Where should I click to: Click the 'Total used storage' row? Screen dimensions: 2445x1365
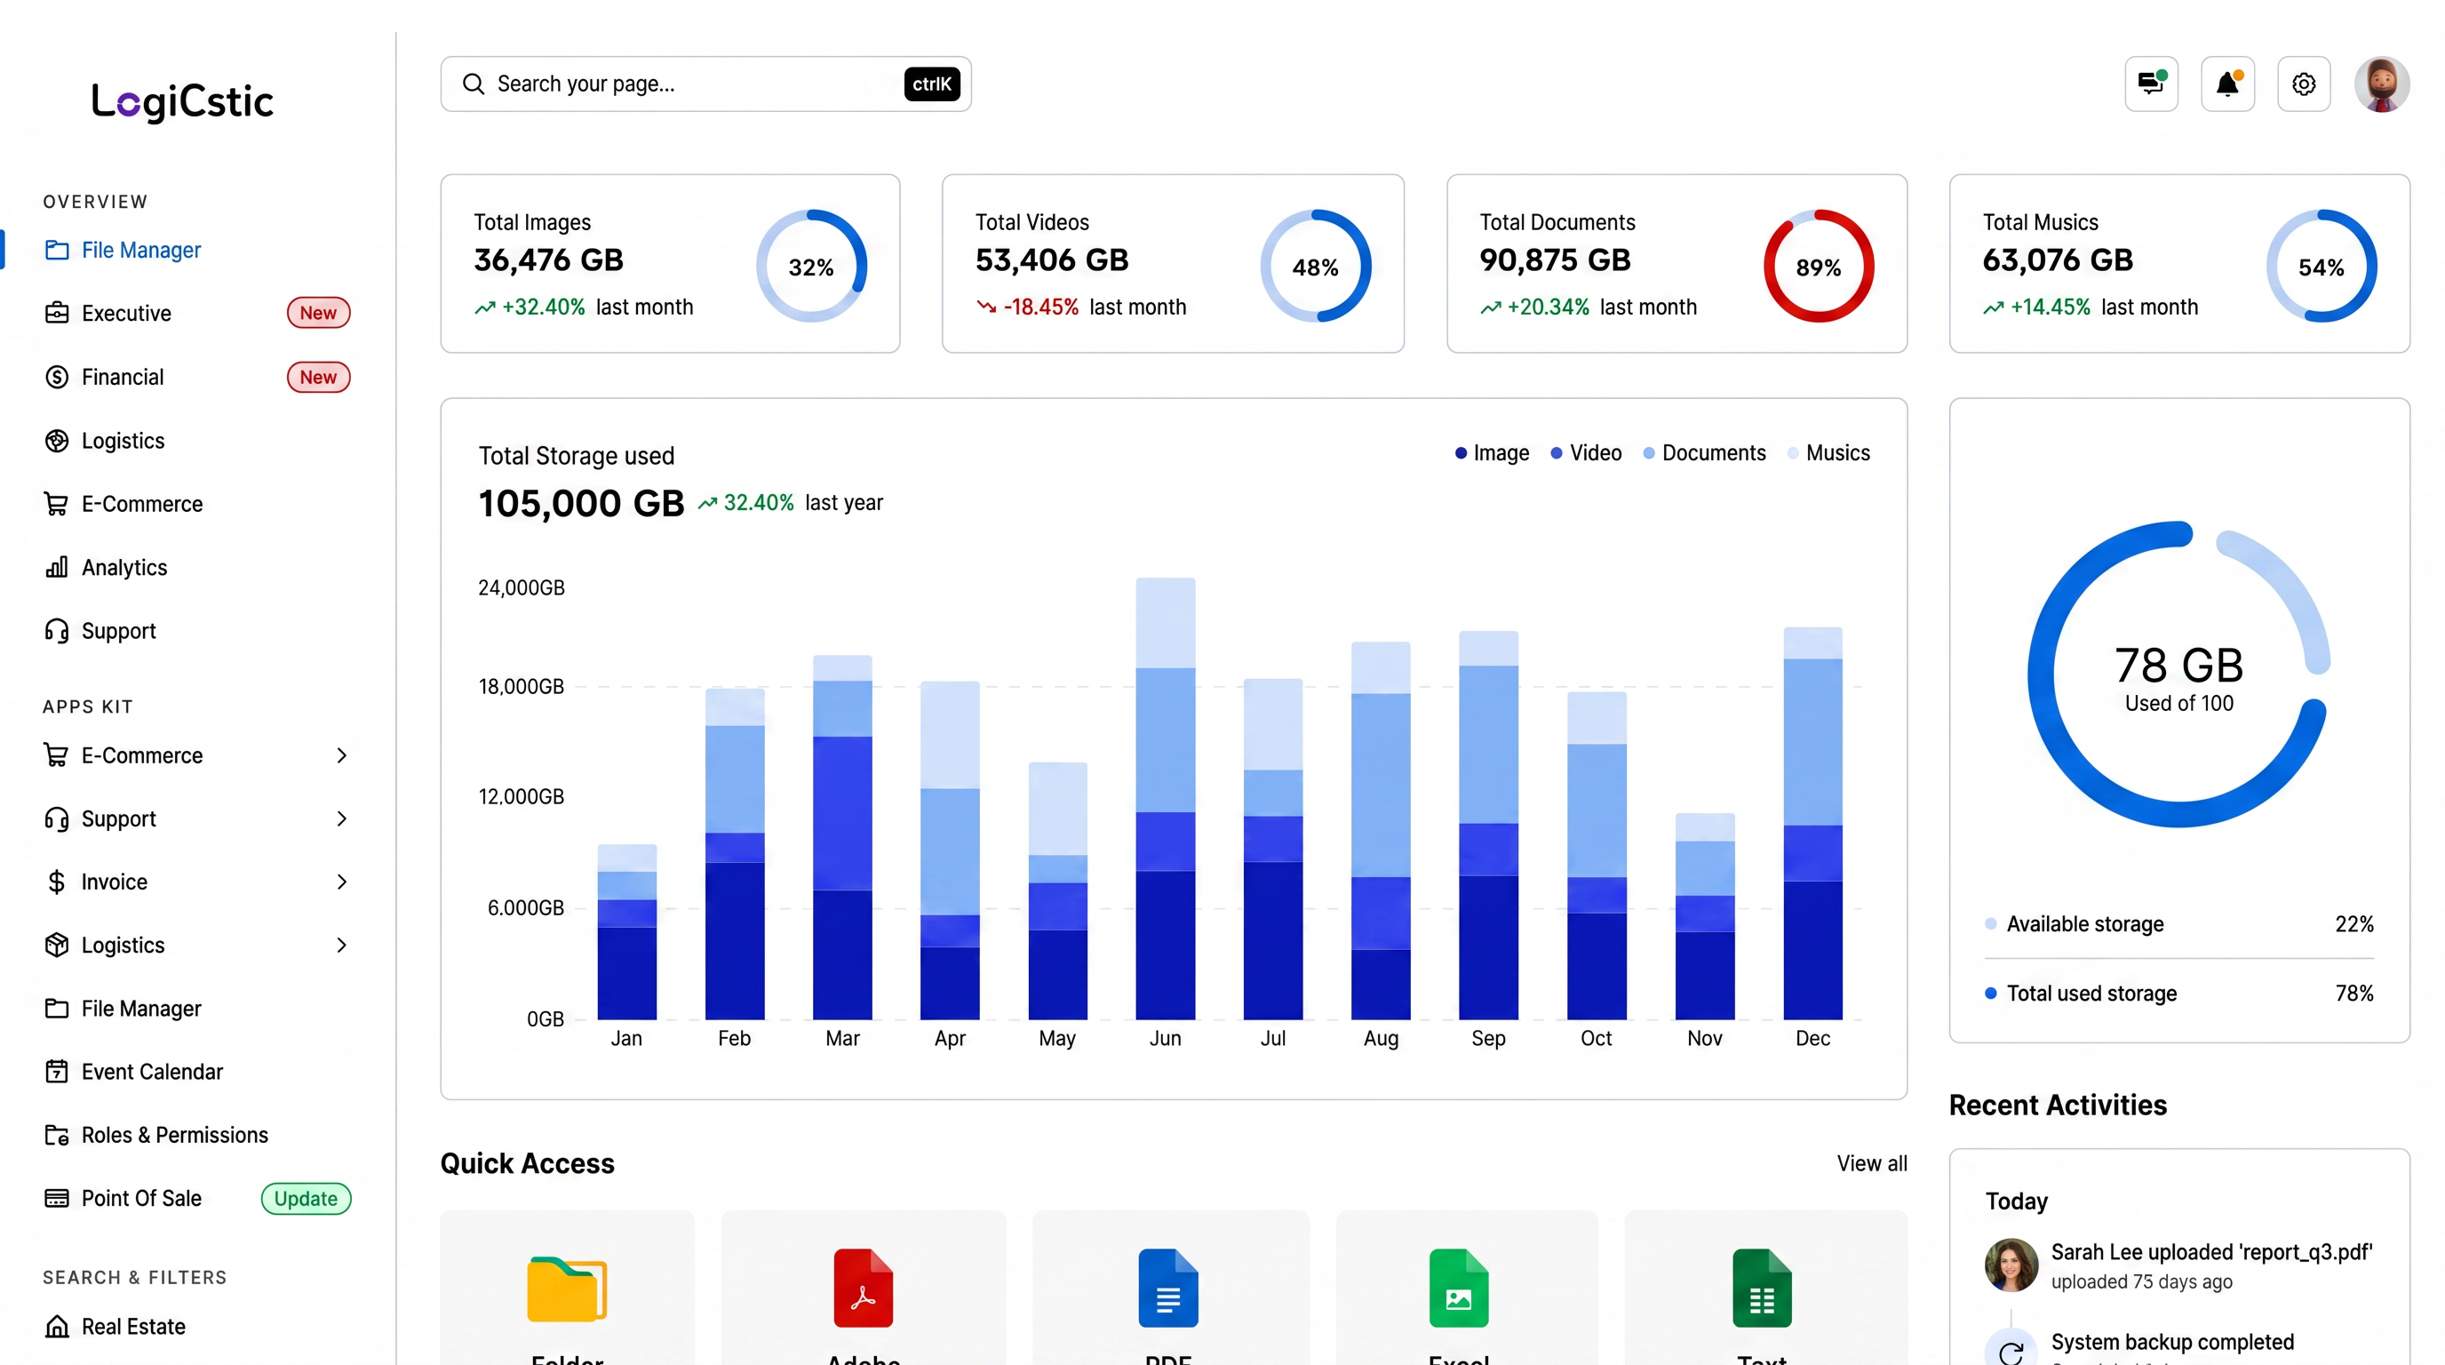[x=2179, y=993]
